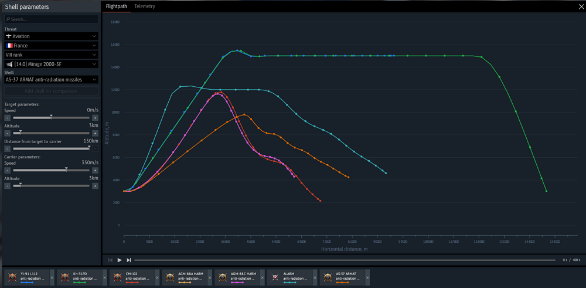Click the green Kh-31PD curve endpoint
Image resolution: width=586 pixels, height=288 pixels.
[546, 191]
